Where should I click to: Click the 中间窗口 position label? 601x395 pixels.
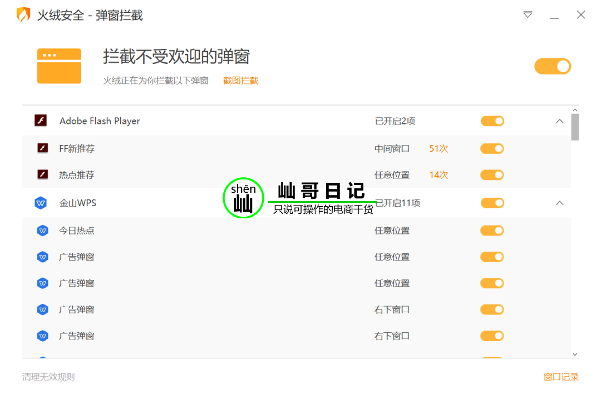pos(392,148)
